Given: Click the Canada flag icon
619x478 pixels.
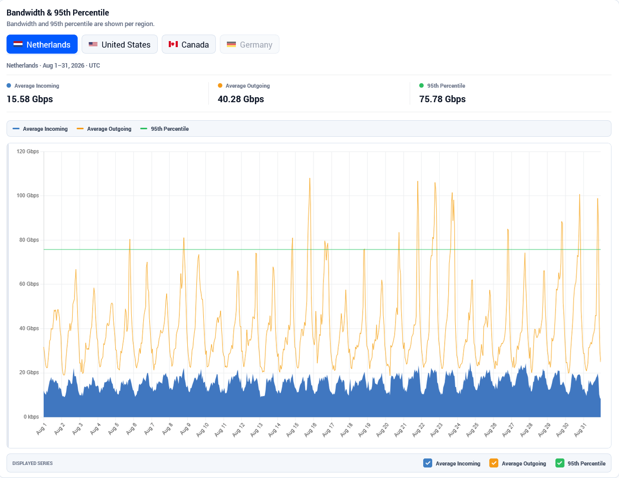Looking at the screenshot, I should pos(173,44).
